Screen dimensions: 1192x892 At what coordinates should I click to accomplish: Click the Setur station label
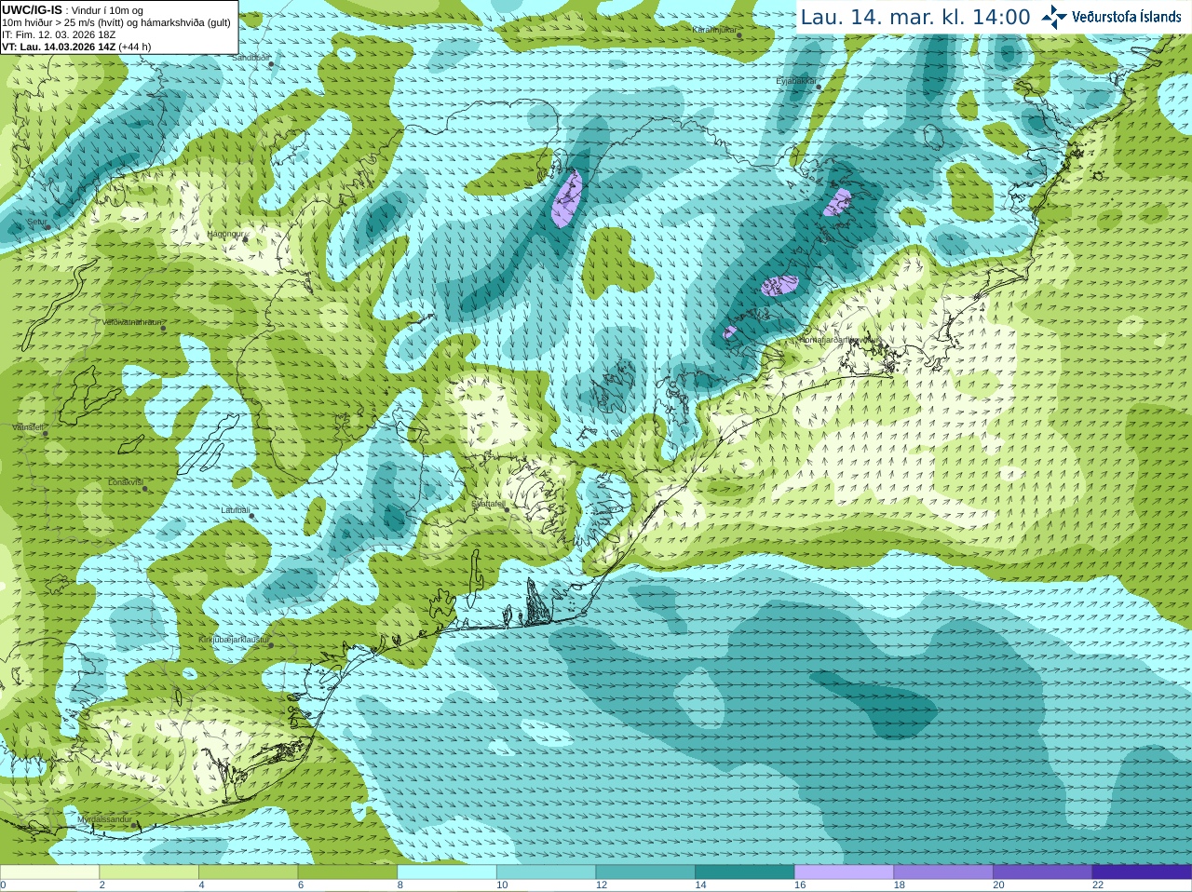[36, 222]
